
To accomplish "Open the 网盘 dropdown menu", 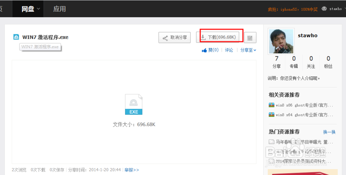I will point(28,9).
